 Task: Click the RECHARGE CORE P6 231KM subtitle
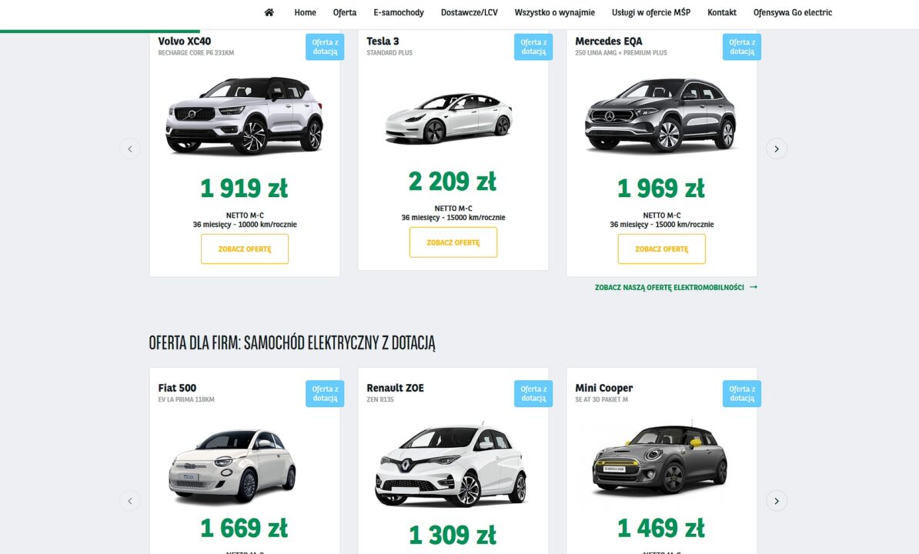[x=195, y=52]
